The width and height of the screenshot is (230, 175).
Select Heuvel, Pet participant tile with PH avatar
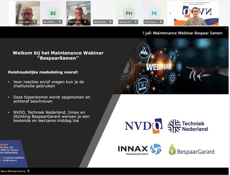point(129,13)
